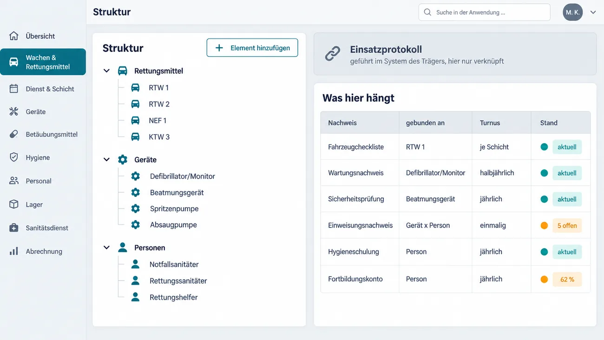Open the Hygiene menu item
This screenshot has width=604, height=340.
tap(43, 157)
